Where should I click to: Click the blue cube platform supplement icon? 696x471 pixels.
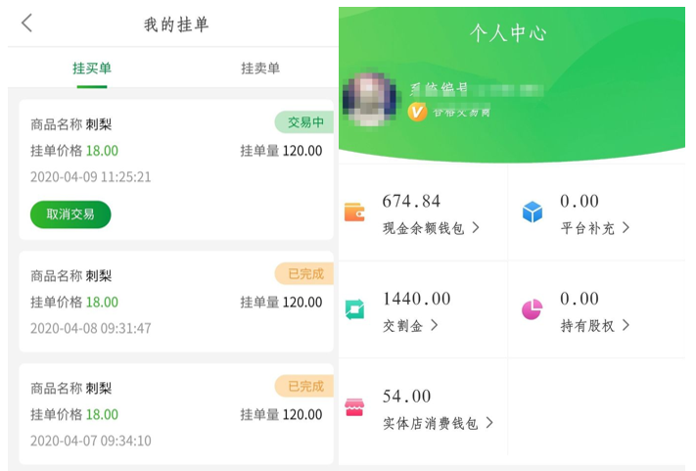(x=532, y=212)
